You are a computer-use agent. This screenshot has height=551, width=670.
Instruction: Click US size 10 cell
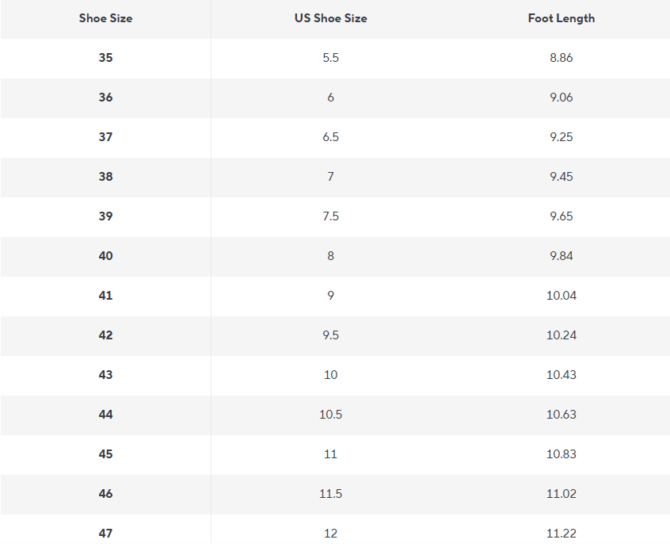pos(331,375)
